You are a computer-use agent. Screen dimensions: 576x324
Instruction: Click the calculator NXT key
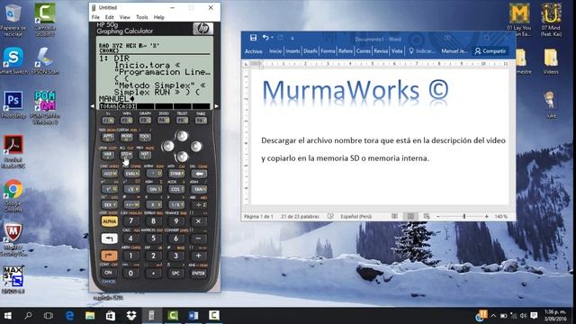(x=145, y=154)
